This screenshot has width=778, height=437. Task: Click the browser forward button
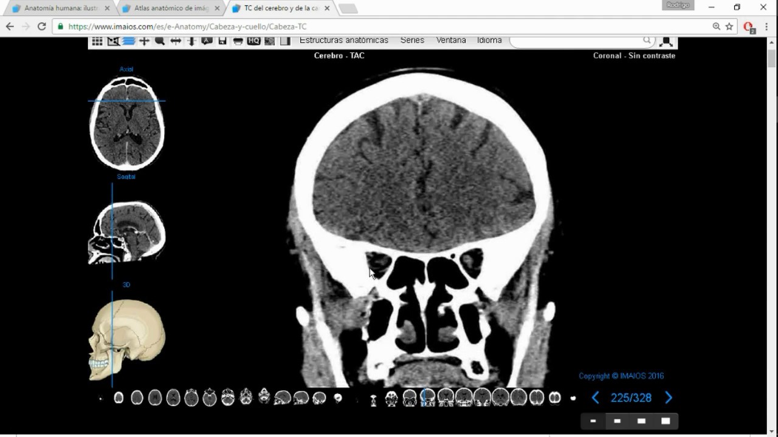pos(26,27)
